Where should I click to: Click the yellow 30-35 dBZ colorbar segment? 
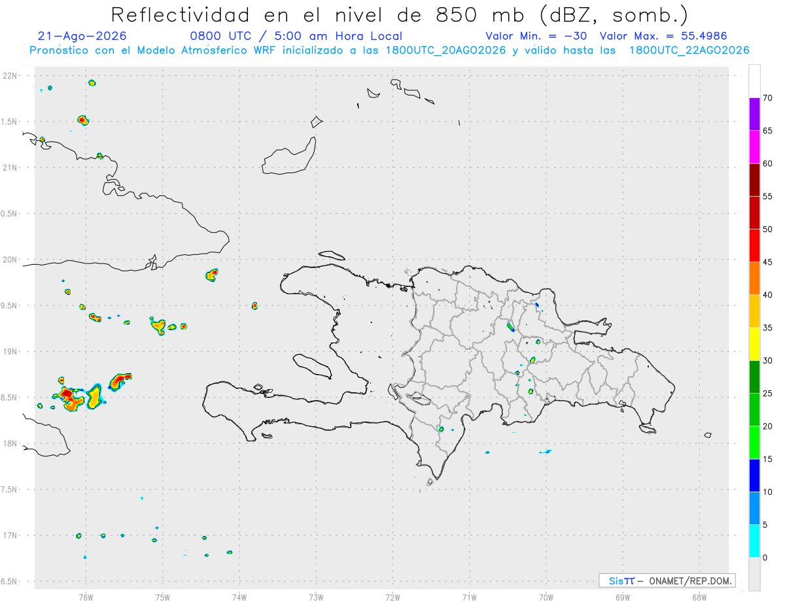[x=754, y=344]
